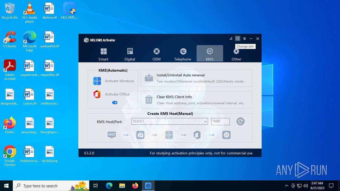
Task: Click the volume speaker tray icon
Action: [306, 186]
